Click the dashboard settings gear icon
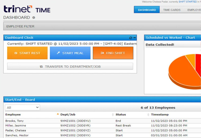 [x=34, y=18]
